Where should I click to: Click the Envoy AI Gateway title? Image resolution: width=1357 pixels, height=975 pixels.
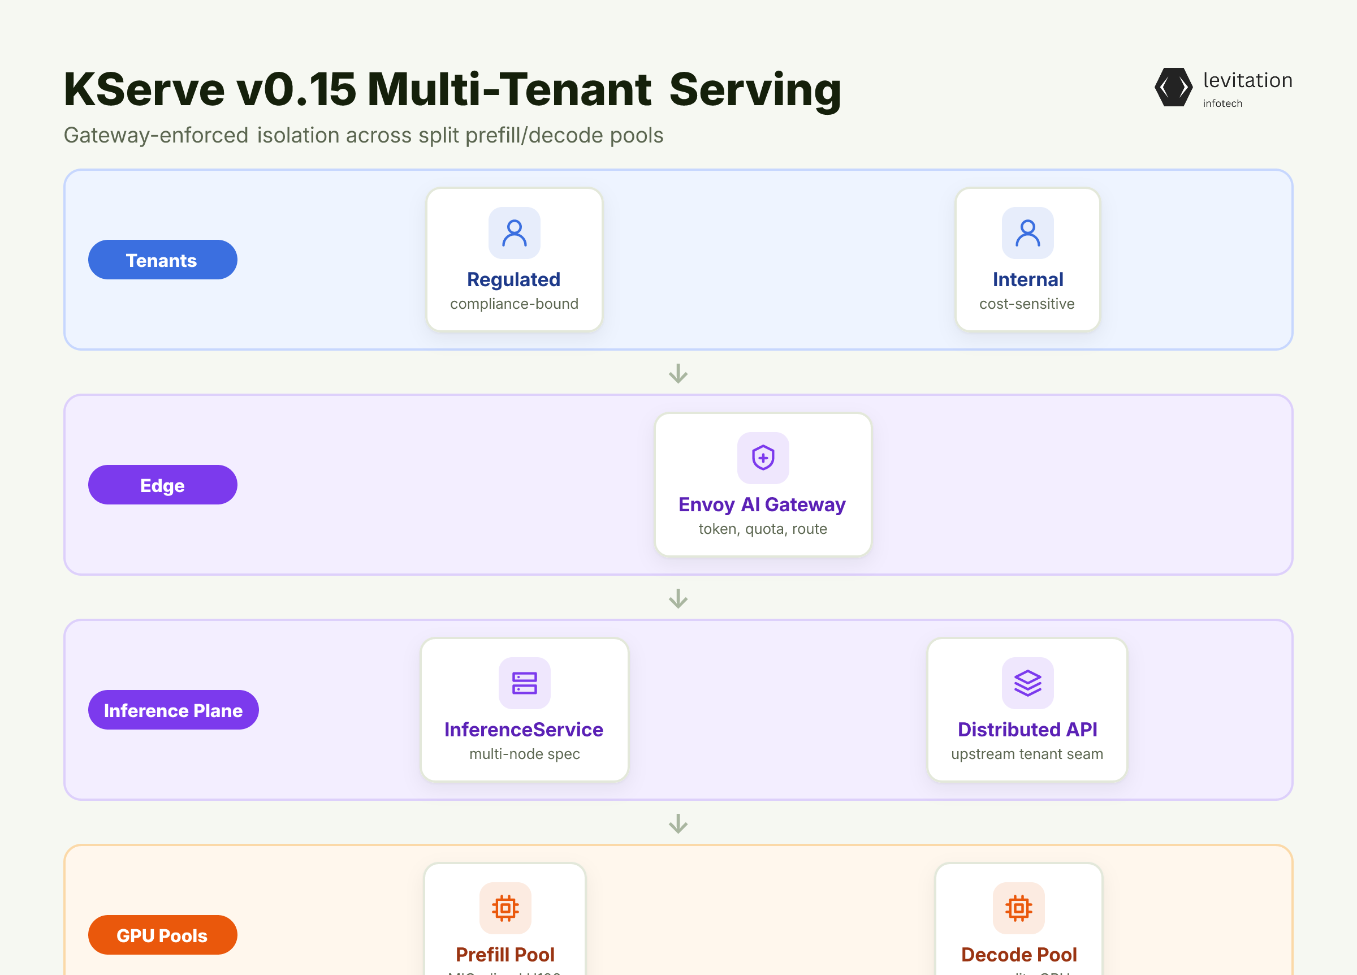pyautogui.click(x=762, y=504)
